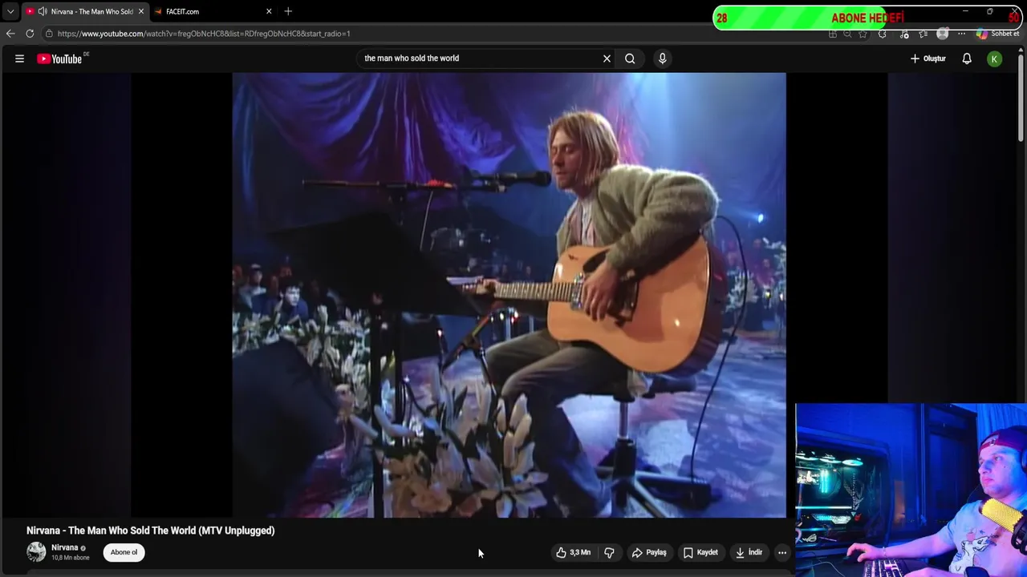
Task: Close the FACEIT.com tab
Action: click(269, 11)
